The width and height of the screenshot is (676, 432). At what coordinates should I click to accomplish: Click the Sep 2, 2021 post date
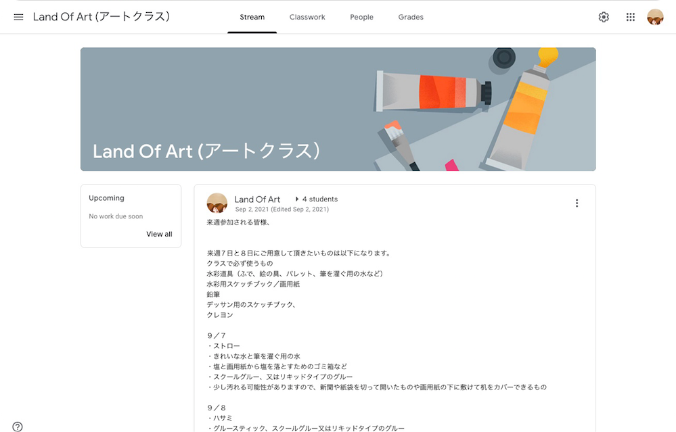(x=282, y=210)
